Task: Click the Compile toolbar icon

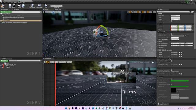Action: (2, 6)
